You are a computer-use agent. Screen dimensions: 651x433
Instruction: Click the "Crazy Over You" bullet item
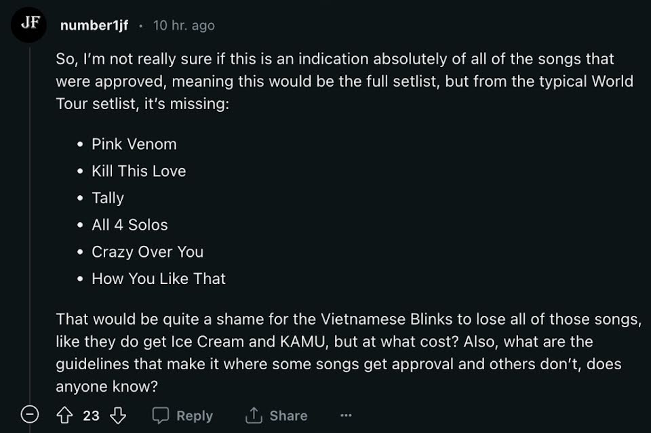pos(147,252)
